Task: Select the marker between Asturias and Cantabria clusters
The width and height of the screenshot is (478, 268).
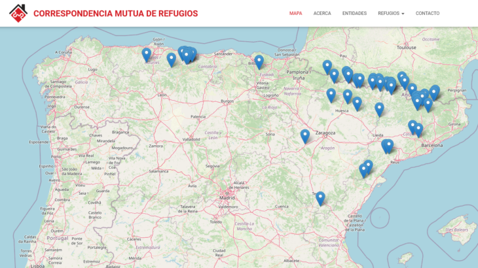Action: point(172,60)
